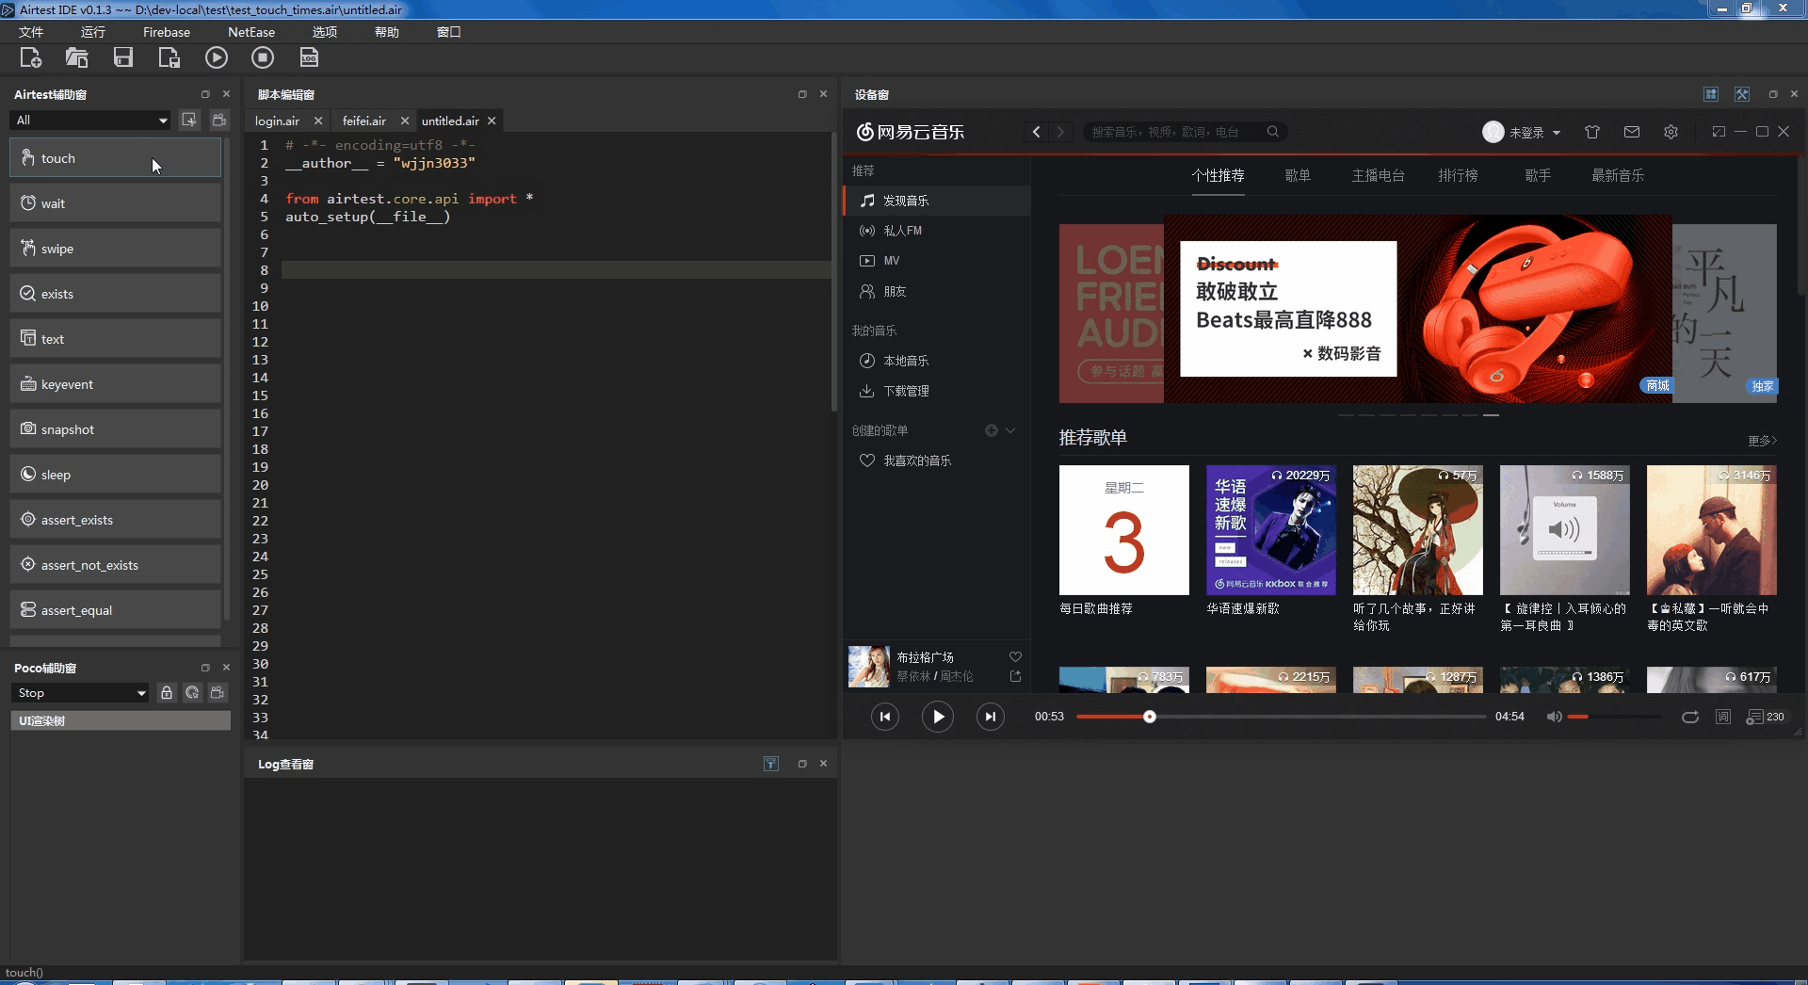Open the 华语速爆新歌 playlist cover
Image resolution: width=1808 pixels, height=985 pixels.
[x=1271, y=530]
